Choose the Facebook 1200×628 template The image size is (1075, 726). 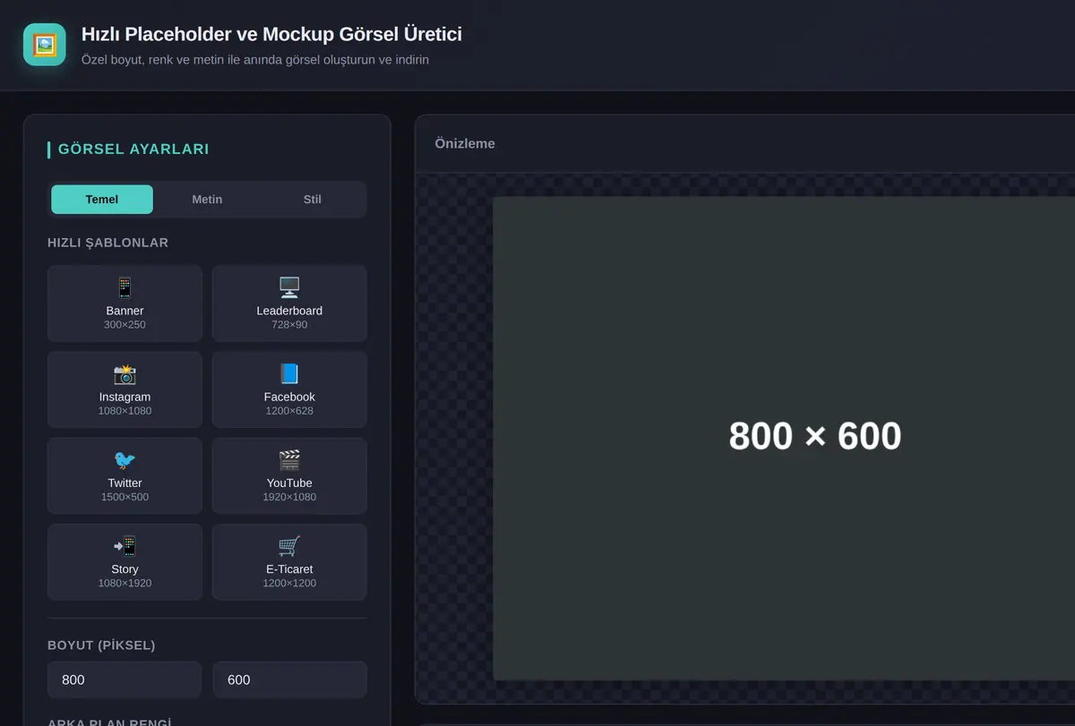(x=289, y=389)
